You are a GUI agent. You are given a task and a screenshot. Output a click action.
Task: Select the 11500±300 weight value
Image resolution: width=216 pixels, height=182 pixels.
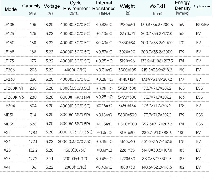(x=127, y=124)
